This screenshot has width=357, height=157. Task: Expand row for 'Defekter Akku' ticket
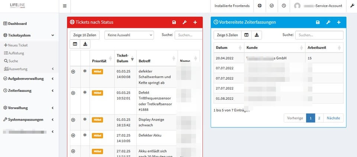73,135
